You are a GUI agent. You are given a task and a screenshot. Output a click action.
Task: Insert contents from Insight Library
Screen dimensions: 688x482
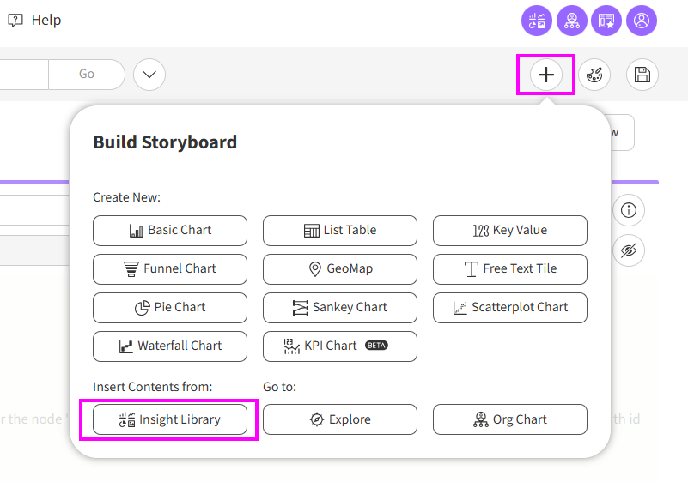[170, 419]
